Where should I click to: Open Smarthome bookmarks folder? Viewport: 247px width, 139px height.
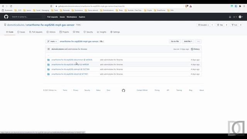click(x=159, y=10)
